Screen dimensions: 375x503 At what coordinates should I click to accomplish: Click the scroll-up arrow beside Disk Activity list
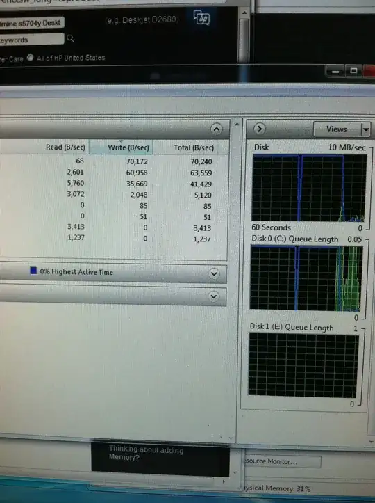[x=237, y=124]
